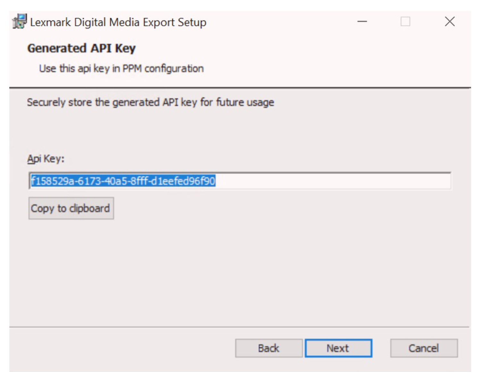The height and width of the screenshot is (384, 481).
Task: Click 'Use this api key in PPM configuration' text
Action: coord(121,69)
